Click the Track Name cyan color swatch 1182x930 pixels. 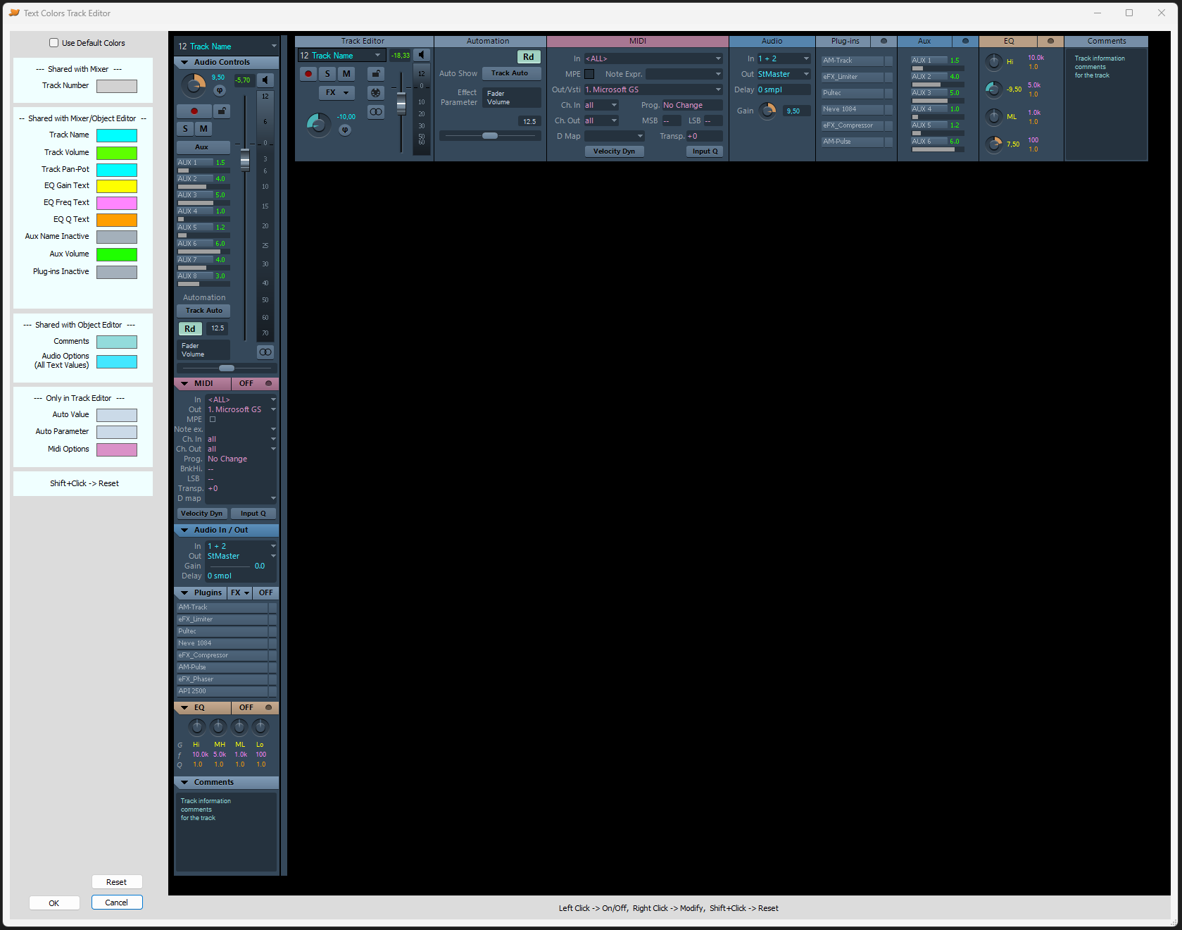pyautogui.click(x=117, y=135)
